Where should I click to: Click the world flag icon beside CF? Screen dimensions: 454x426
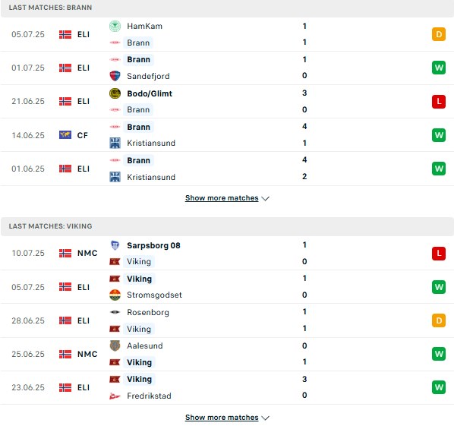pos(65,135)
